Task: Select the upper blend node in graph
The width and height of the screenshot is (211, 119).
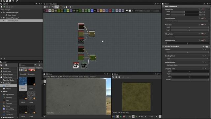Action: pos(92,34)
